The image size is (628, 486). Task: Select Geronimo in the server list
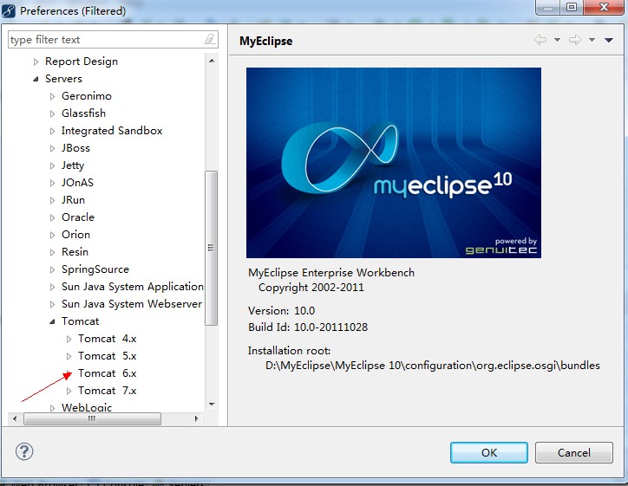(87, 96)
